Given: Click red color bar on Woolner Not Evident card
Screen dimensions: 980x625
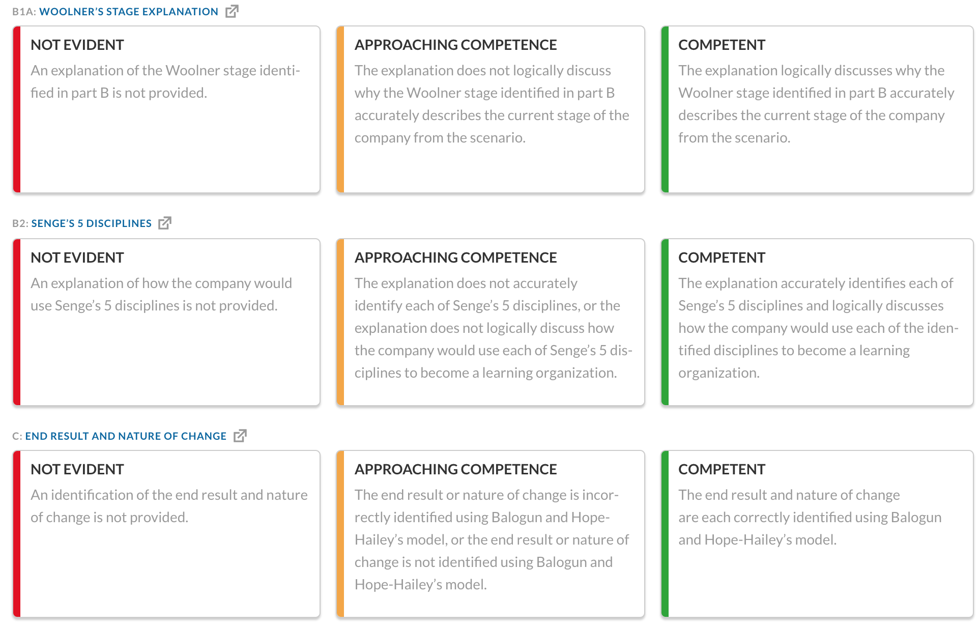Looking at the screenshot, I should point(17,109).
